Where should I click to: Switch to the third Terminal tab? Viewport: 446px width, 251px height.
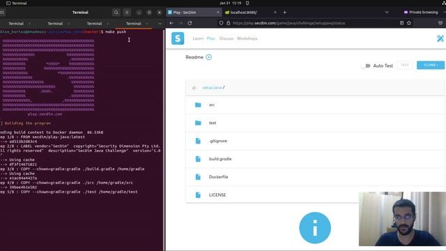(x=95, y=24)
